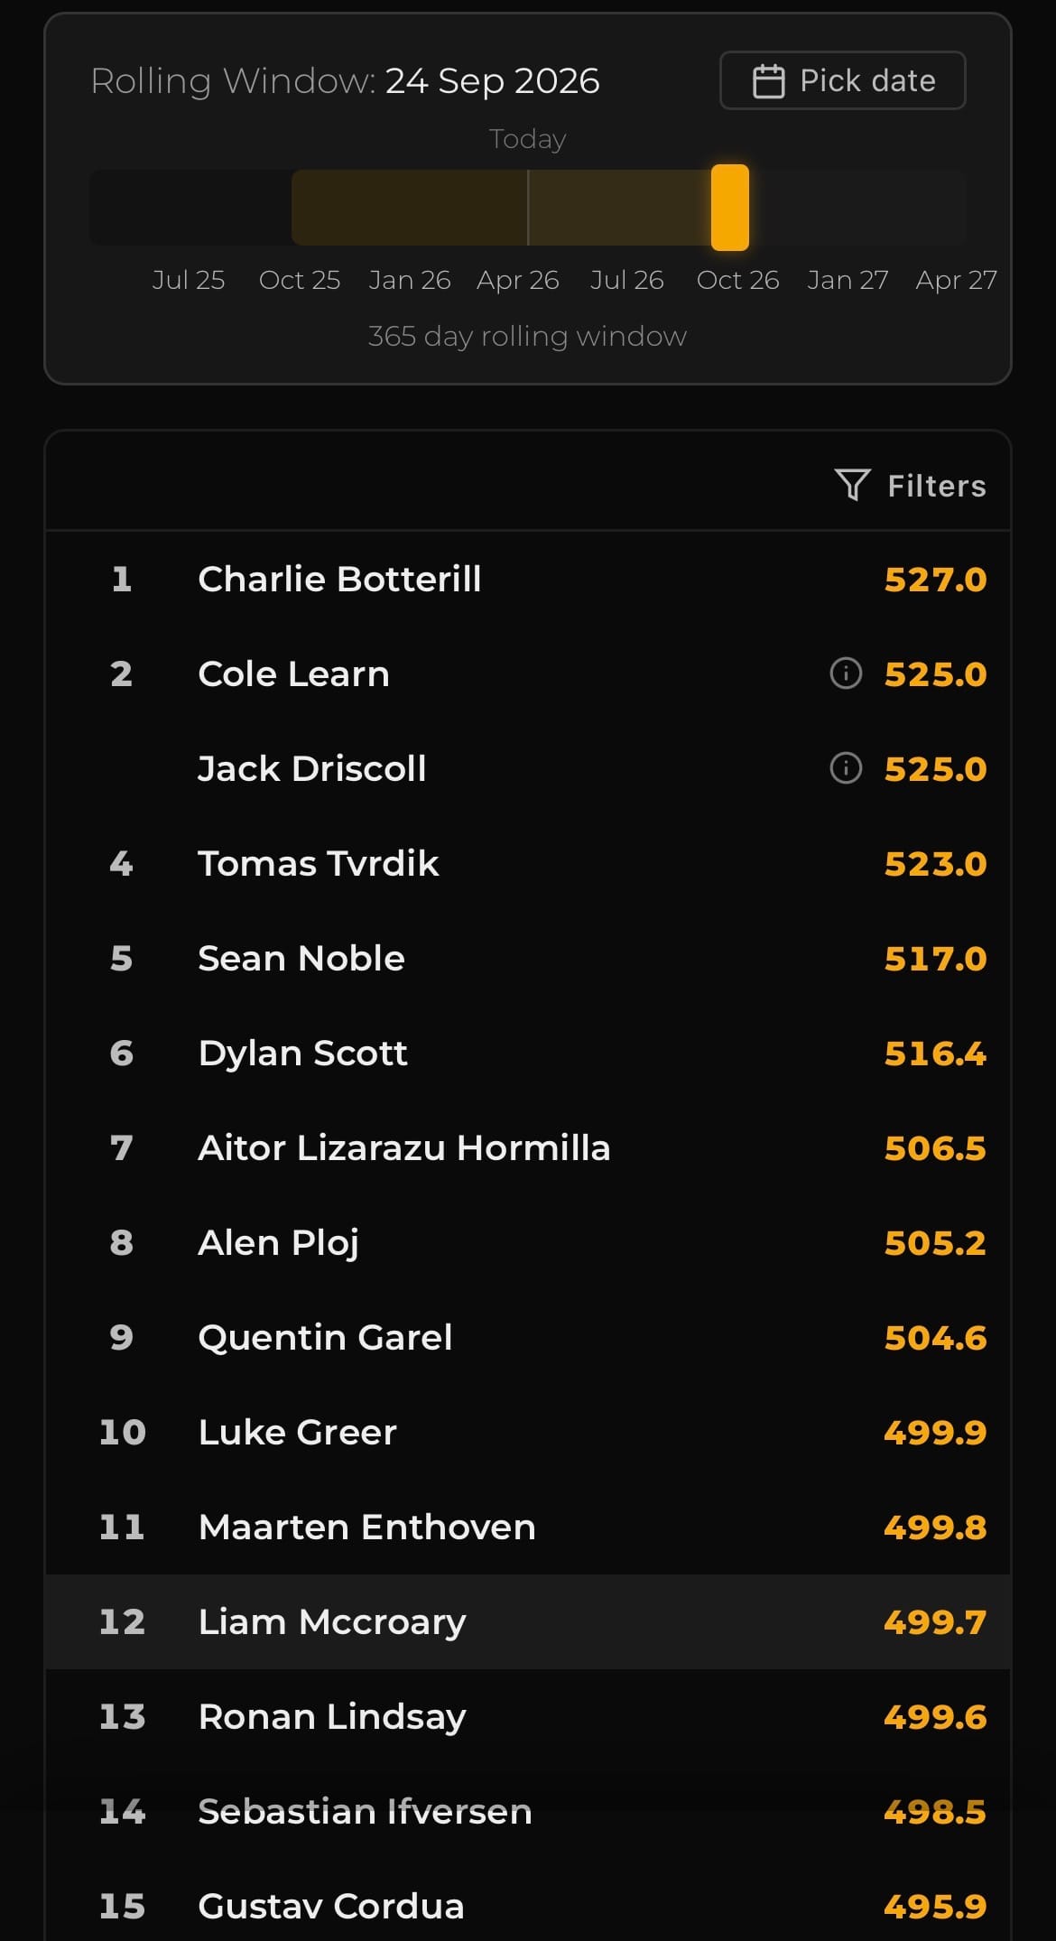Screen dimensions: 1056x1941
Task: Select Aitor Lizarazu Hormilla entry
Action: 403,1147
